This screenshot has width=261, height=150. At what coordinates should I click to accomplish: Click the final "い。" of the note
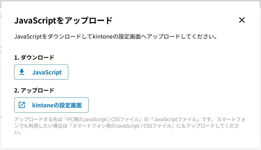(18, 132)
